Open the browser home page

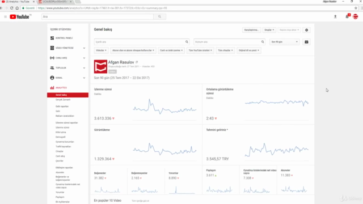17,8
